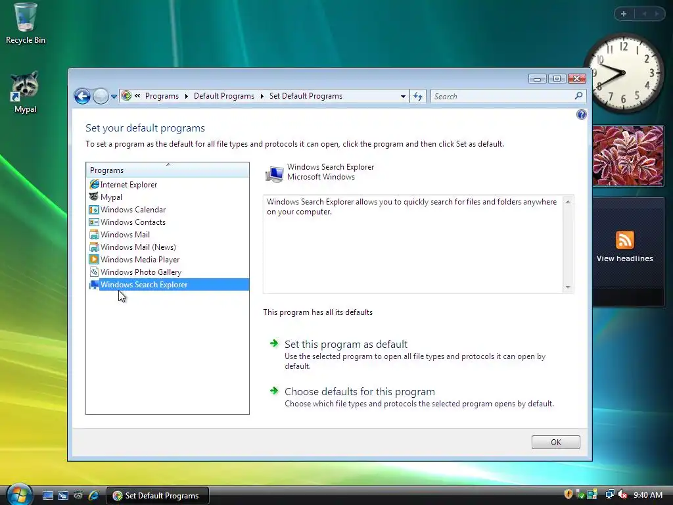Click Set Default Programs breadcrumb segment
The image size is (673, 505).
306,96
